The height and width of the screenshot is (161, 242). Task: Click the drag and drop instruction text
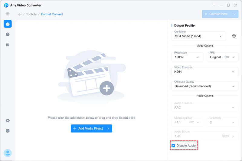pos(91,118)
